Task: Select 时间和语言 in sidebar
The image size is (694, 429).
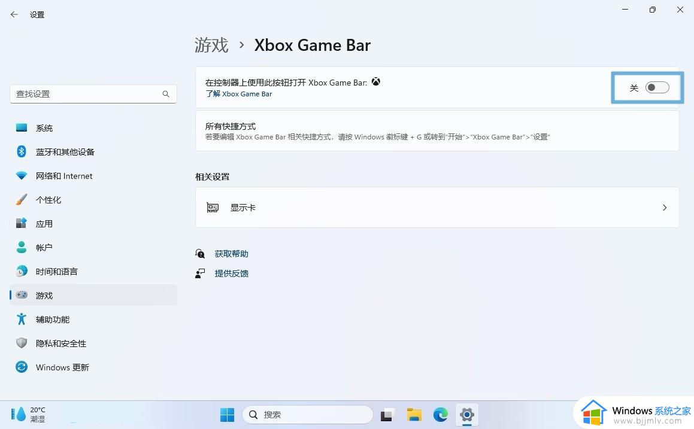Action: (x=93, y=271)
